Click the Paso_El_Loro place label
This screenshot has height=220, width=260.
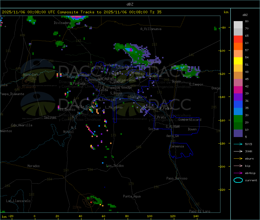pyautogui.click(x=200, y=211)
